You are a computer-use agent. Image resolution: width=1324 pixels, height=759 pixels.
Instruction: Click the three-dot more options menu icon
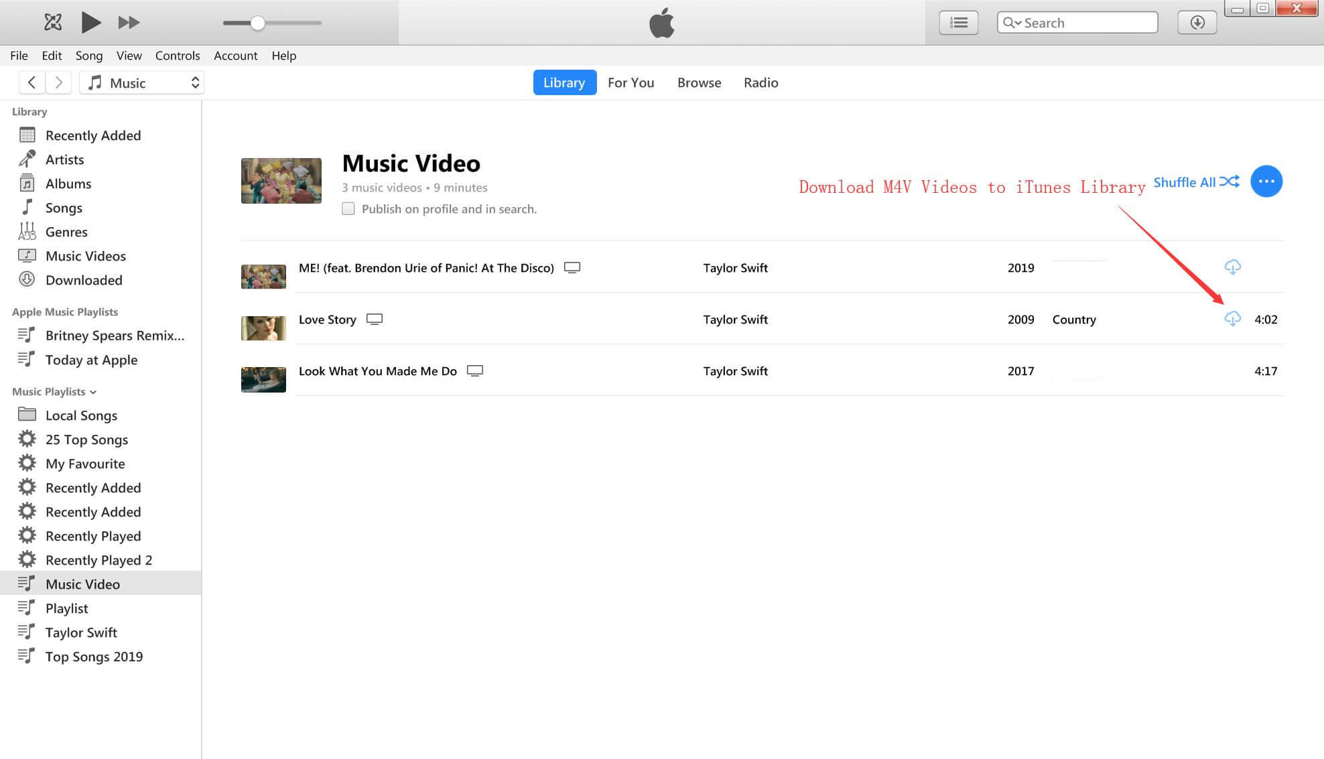[x=1266, y=180]
